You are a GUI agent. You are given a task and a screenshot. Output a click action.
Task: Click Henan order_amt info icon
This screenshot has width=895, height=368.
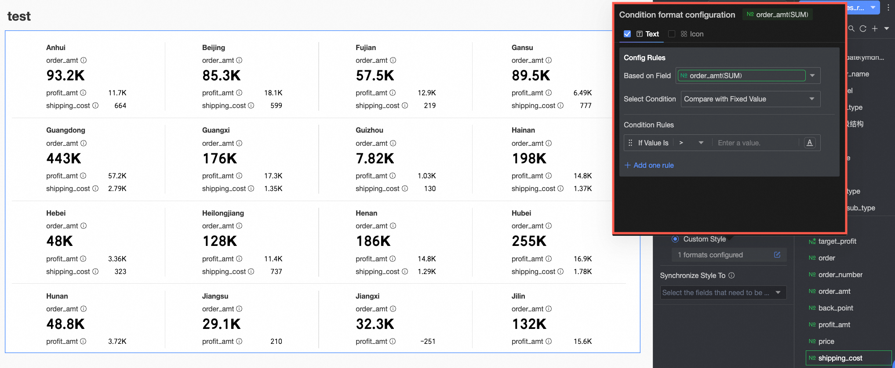[393, 226]
